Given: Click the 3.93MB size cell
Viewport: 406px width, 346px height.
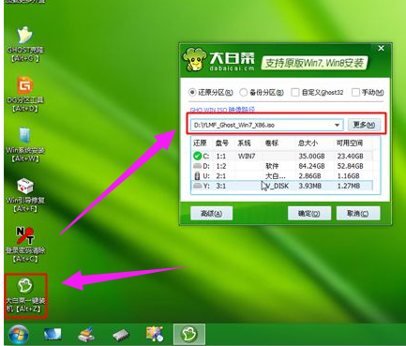Looking at the screenshot, I should (x=309, y=186).
